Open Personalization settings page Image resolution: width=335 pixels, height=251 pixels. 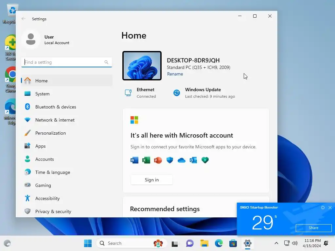click(67, 133)
